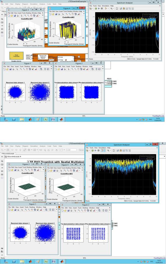
Task: Open Analysis menu in Simulink window (12:23 screenshot)
Action: tap(42, 146)
